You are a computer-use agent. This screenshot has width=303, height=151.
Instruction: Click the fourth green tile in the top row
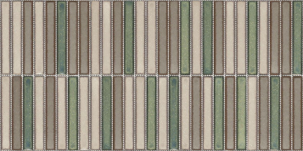208,38
